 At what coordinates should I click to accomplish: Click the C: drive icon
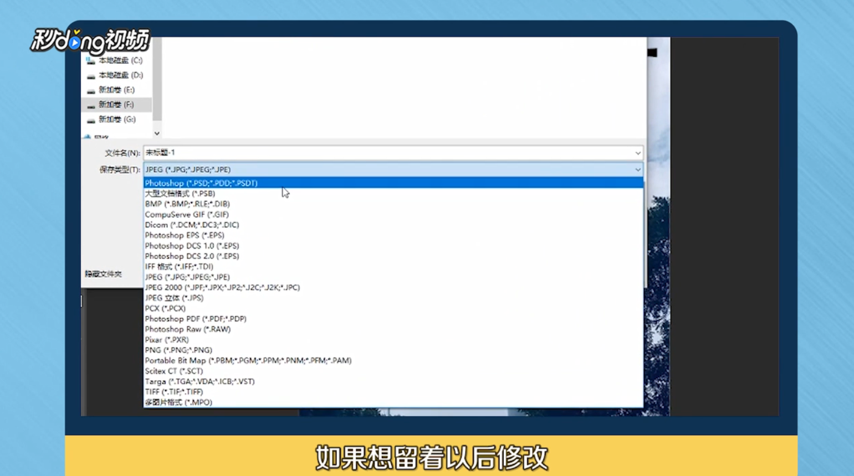[91, 61]
